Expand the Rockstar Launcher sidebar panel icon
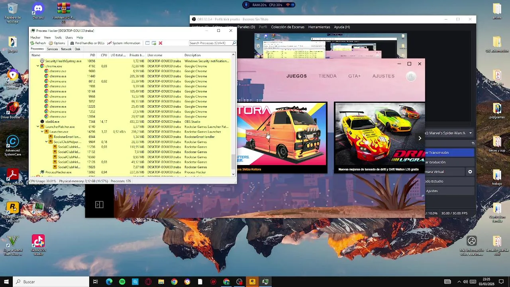This screenshot has height=287, width=510. (99, 204)
